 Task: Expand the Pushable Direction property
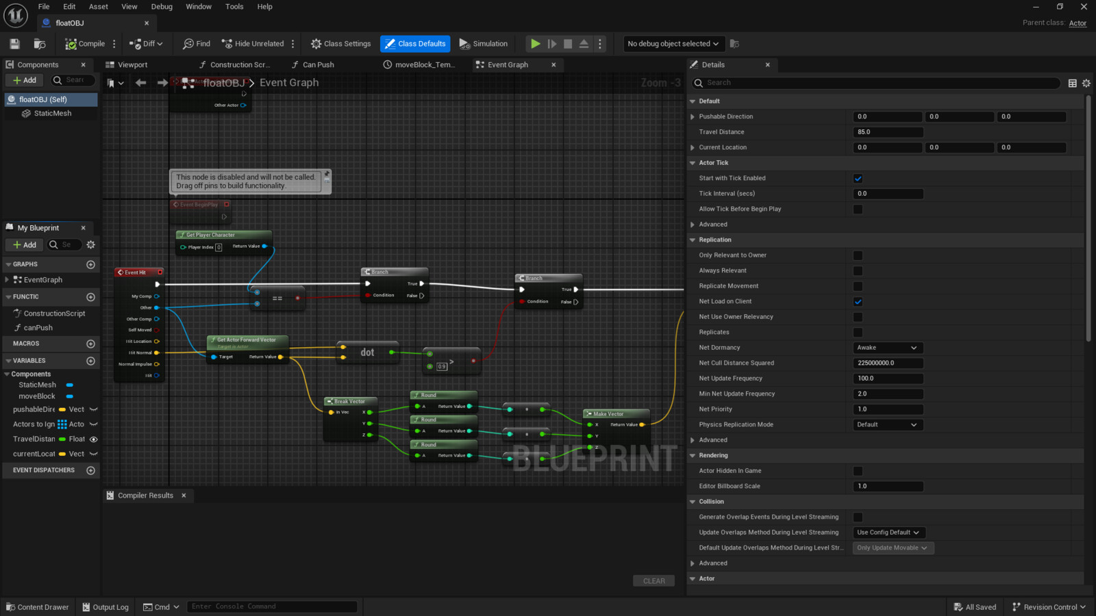(x=693, y=117)
